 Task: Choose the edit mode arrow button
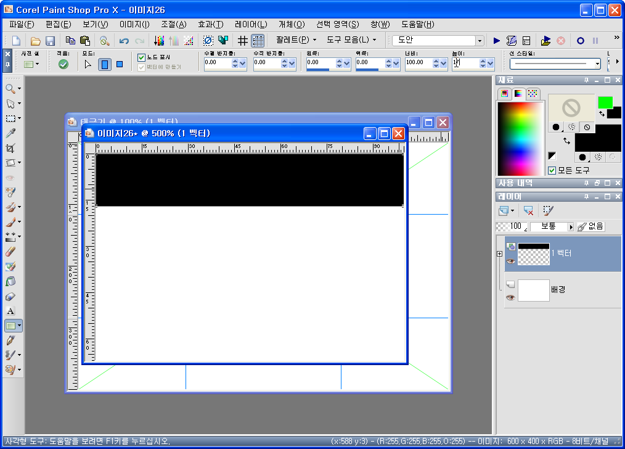click(x=88, y=64)
